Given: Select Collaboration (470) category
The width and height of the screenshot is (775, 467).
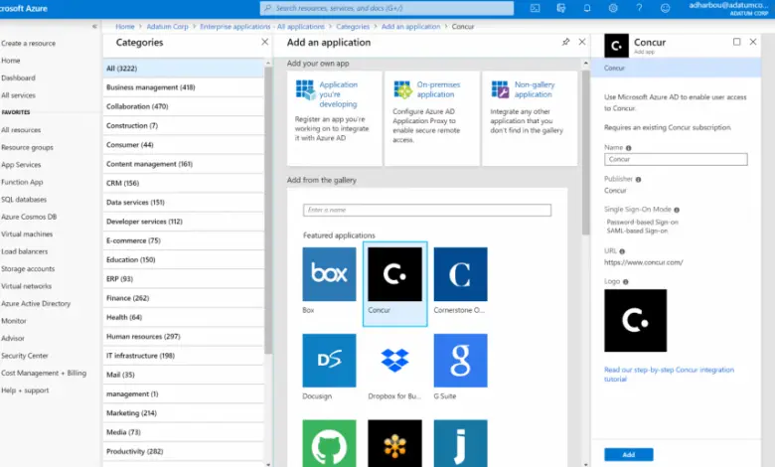Looking at the screenshot, I should point(184,106).
